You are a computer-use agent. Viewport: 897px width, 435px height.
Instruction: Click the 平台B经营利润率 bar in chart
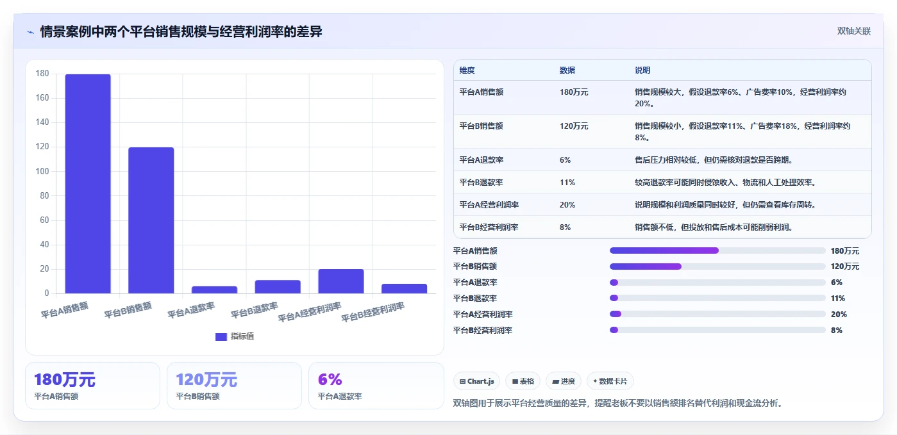[405, 288]
